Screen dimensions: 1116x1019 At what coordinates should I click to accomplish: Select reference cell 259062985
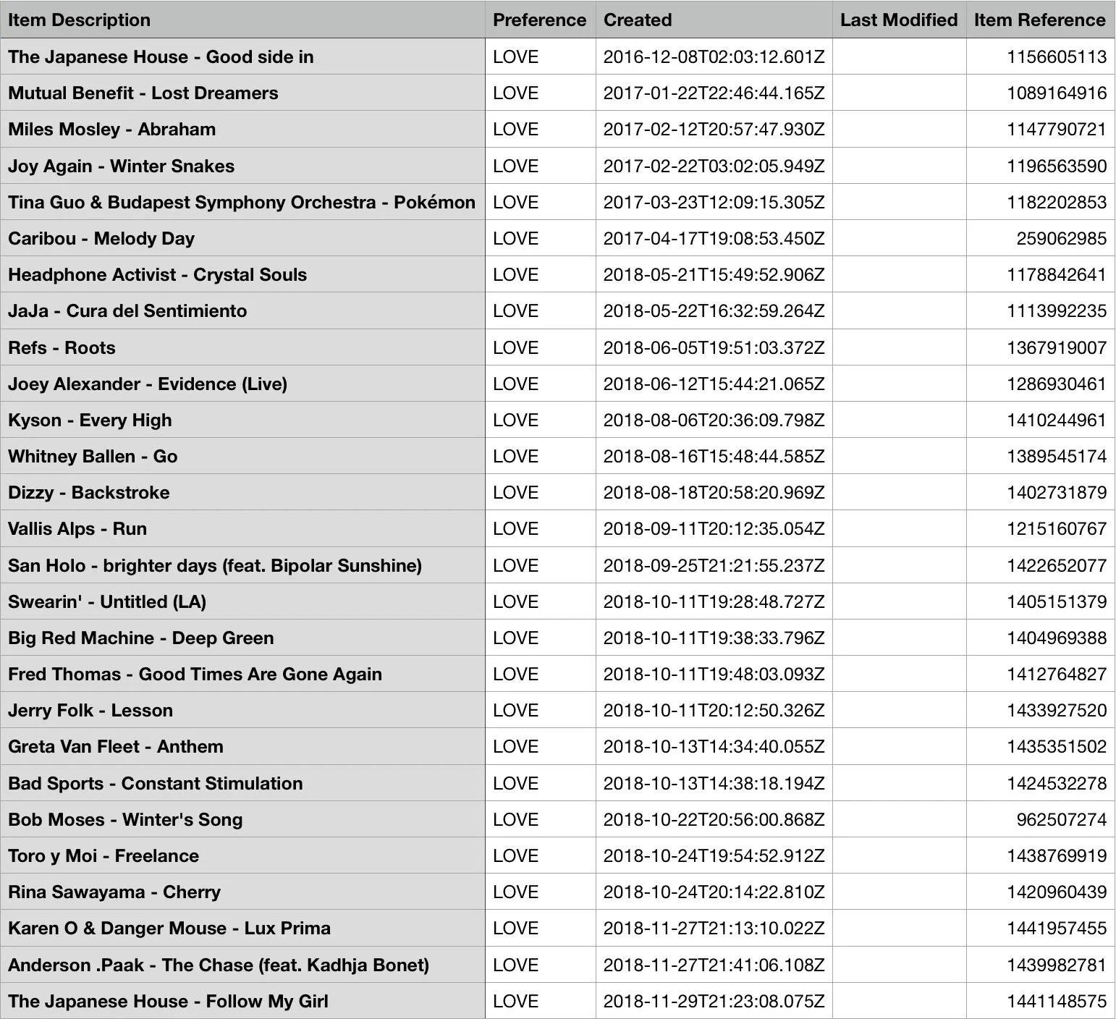[1040, 238]
